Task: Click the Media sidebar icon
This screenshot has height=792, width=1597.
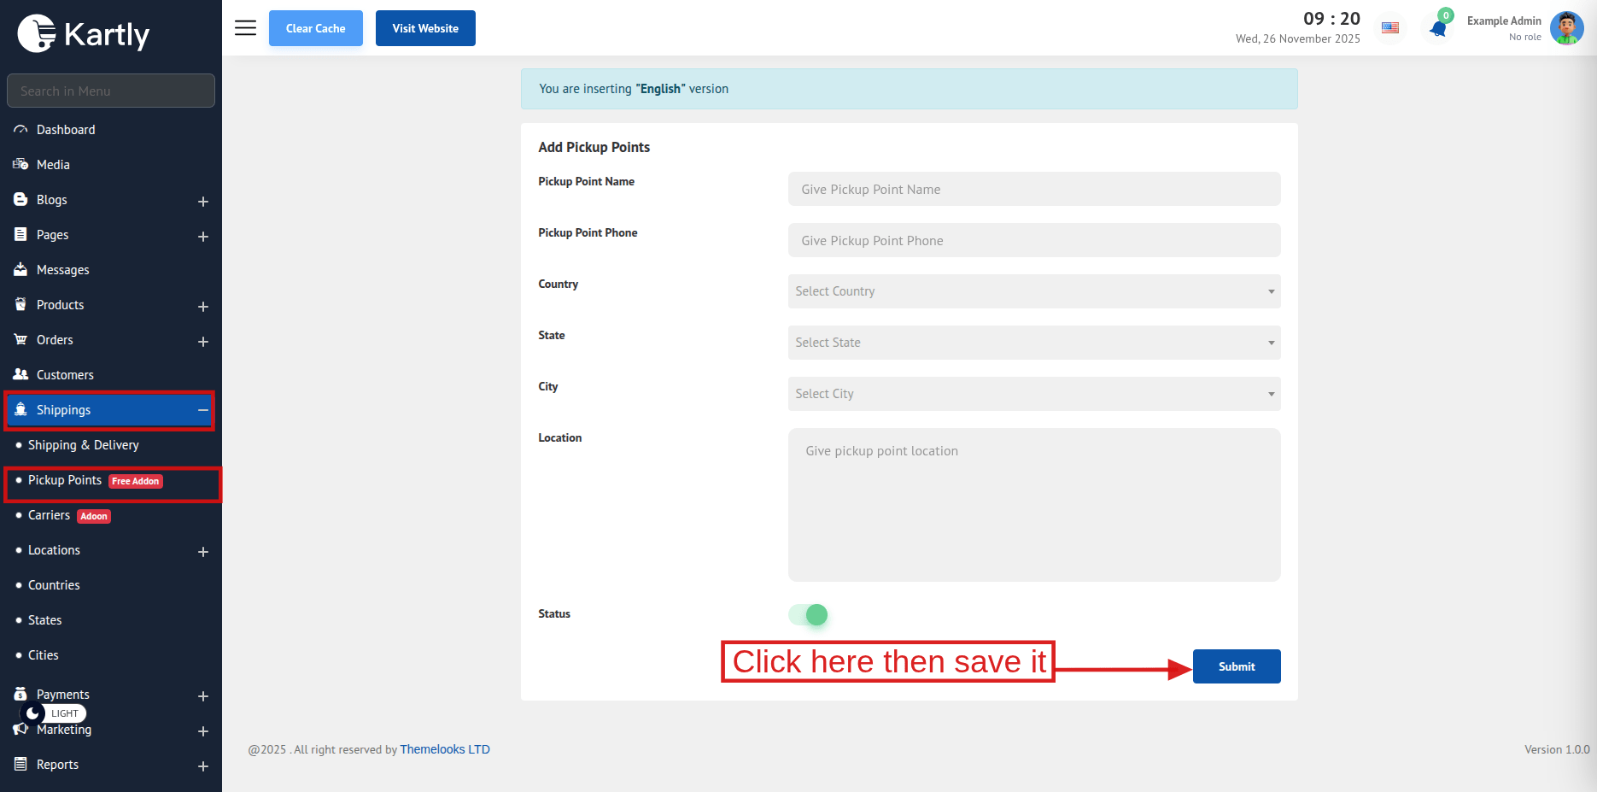Action: click(20, 165)
